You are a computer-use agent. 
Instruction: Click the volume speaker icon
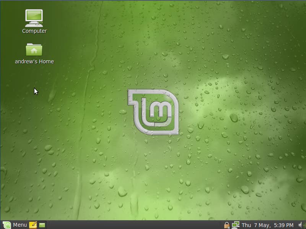click(x=300, y=225)
